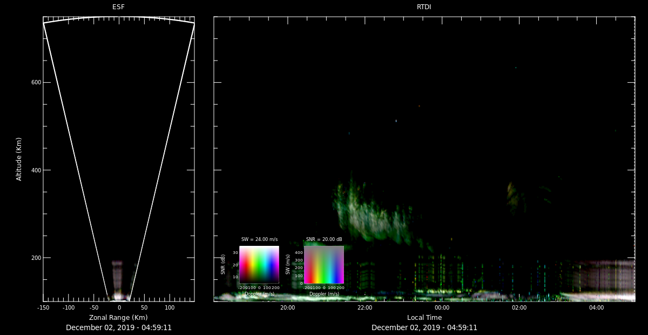Screen dimensions: 648x335
Task: Click the SW = 24.00 m/s legend title
Action: [x=259, y=239]
